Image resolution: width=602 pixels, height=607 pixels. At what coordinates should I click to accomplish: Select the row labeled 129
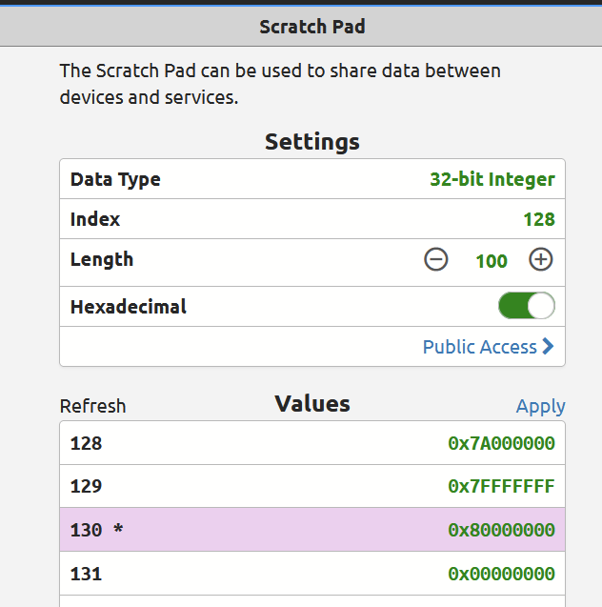tap(86, 486)
